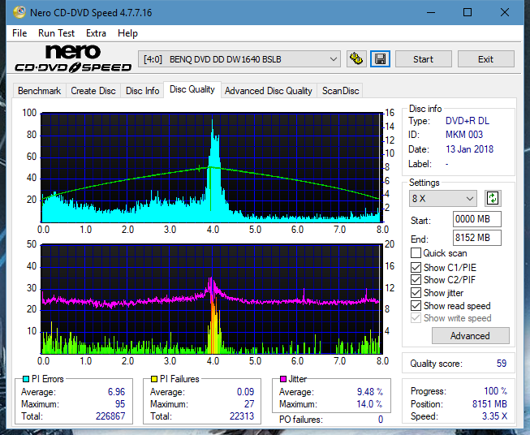Uncheck Show C2/PIF

[x=416, y=280]
